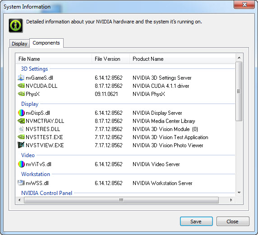This screenshot has width=258, height=235.
Task: Click the NVSTVIEW.EXE photo viewer icon
Action: tap(21, 145)
